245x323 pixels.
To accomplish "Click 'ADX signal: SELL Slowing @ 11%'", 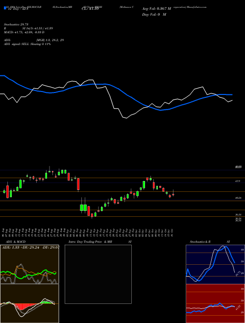I will [x=27, y=44].
